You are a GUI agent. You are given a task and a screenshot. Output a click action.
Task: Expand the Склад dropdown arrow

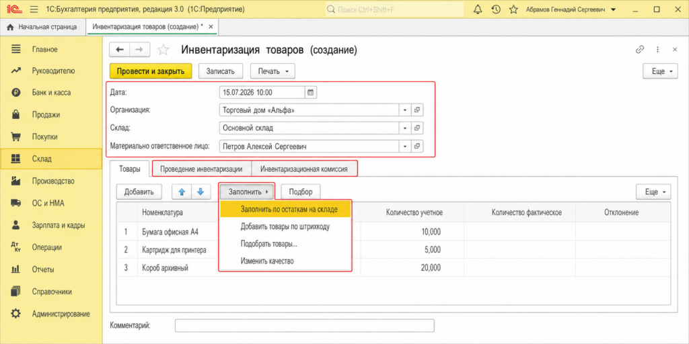(404, 128)
